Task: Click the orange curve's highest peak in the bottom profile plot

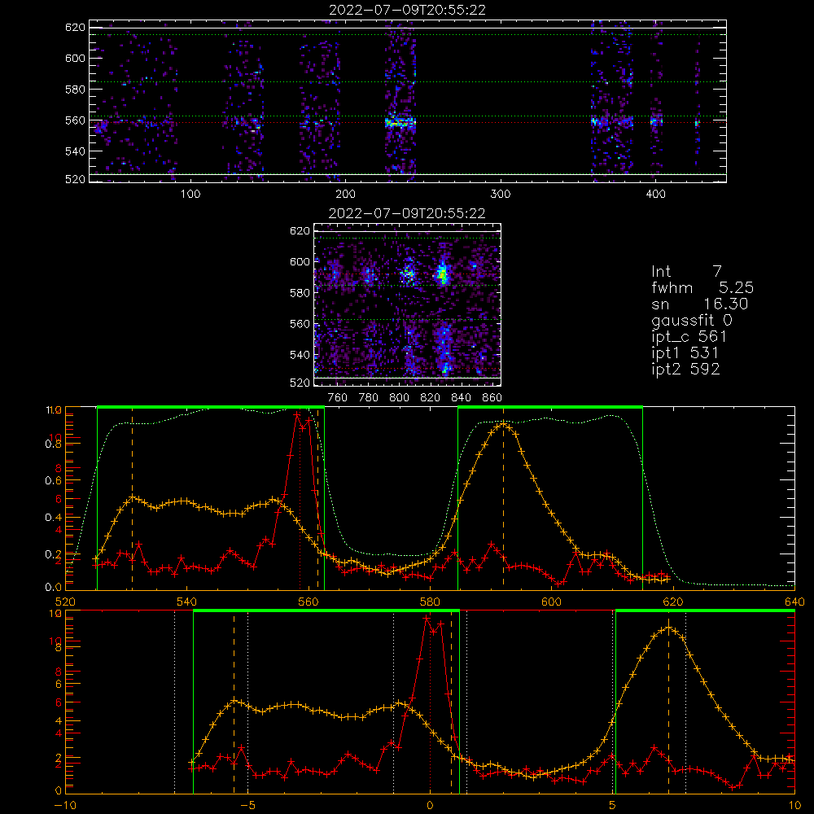Action: [x=668, y=628]
